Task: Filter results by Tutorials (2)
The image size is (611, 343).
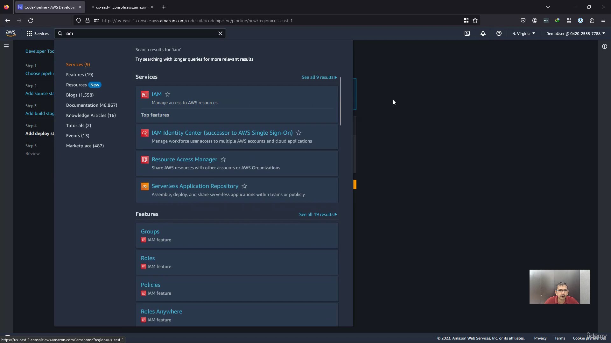Action: 79,125
